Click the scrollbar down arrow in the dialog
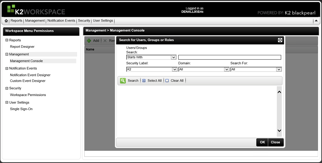322x163 pixels. point(279,130)
